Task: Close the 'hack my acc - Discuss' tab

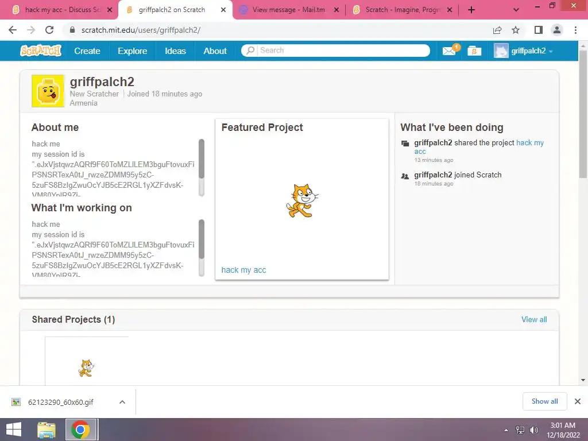Action: tap(110, 10)
